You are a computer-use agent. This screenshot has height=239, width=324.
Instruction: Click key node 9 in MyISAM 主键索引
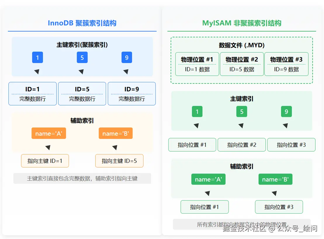coord(286,111)
